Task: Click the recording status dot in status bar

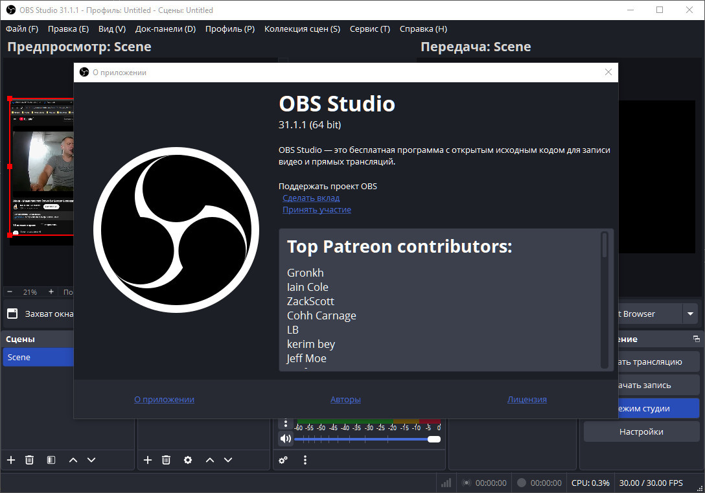Action: click(522, 483)
